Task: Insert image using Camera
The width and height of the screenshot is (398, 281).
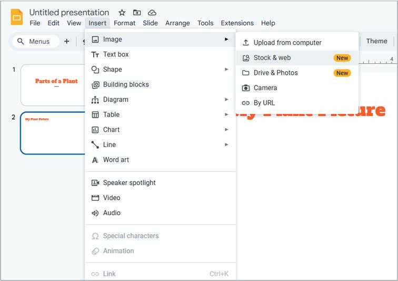Action: coord(265,88)
